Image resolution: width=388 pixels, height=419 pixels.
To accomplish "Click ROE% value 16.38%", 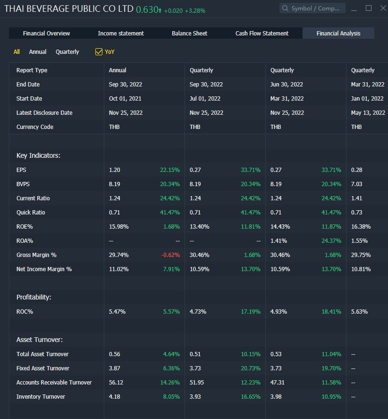I will [x=361, y=227].
